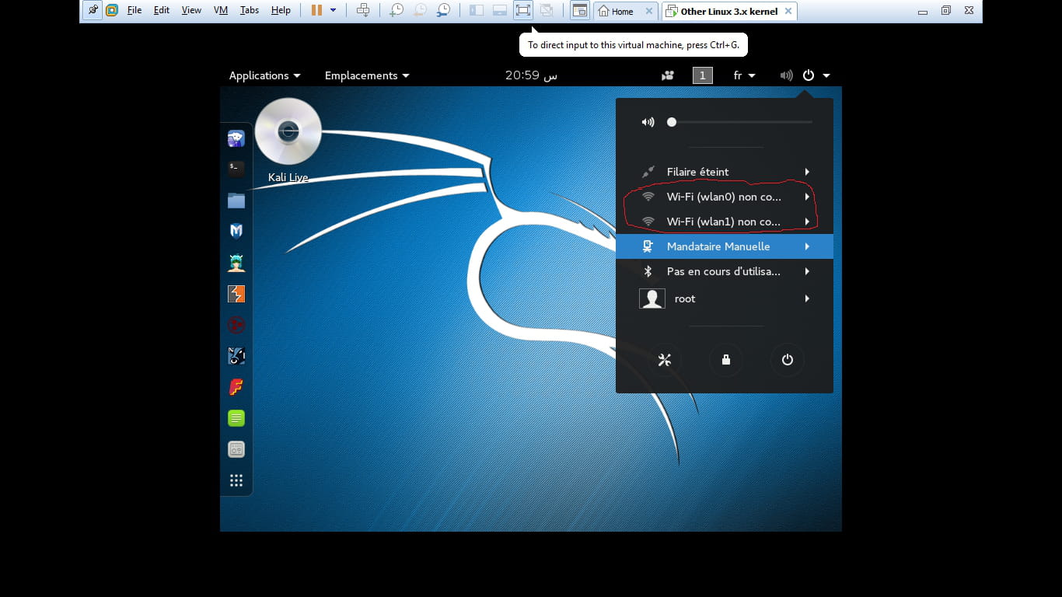1062x597 pixels.
Task: Start Burp Suite from the dock
Action: pos(236,294)
